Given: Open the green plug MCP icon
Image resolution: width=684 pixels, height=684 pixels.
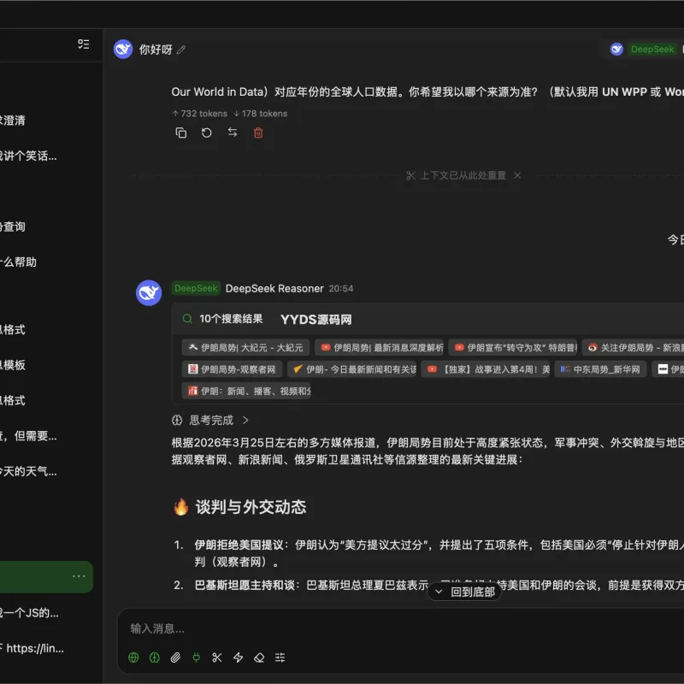Looking at the screenshot, I should click(197, 657).
